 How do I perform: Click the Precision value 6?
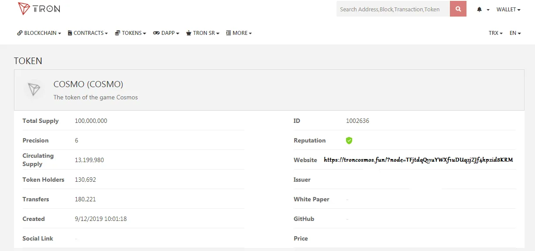pyautogui.click(x=77, y=140)
